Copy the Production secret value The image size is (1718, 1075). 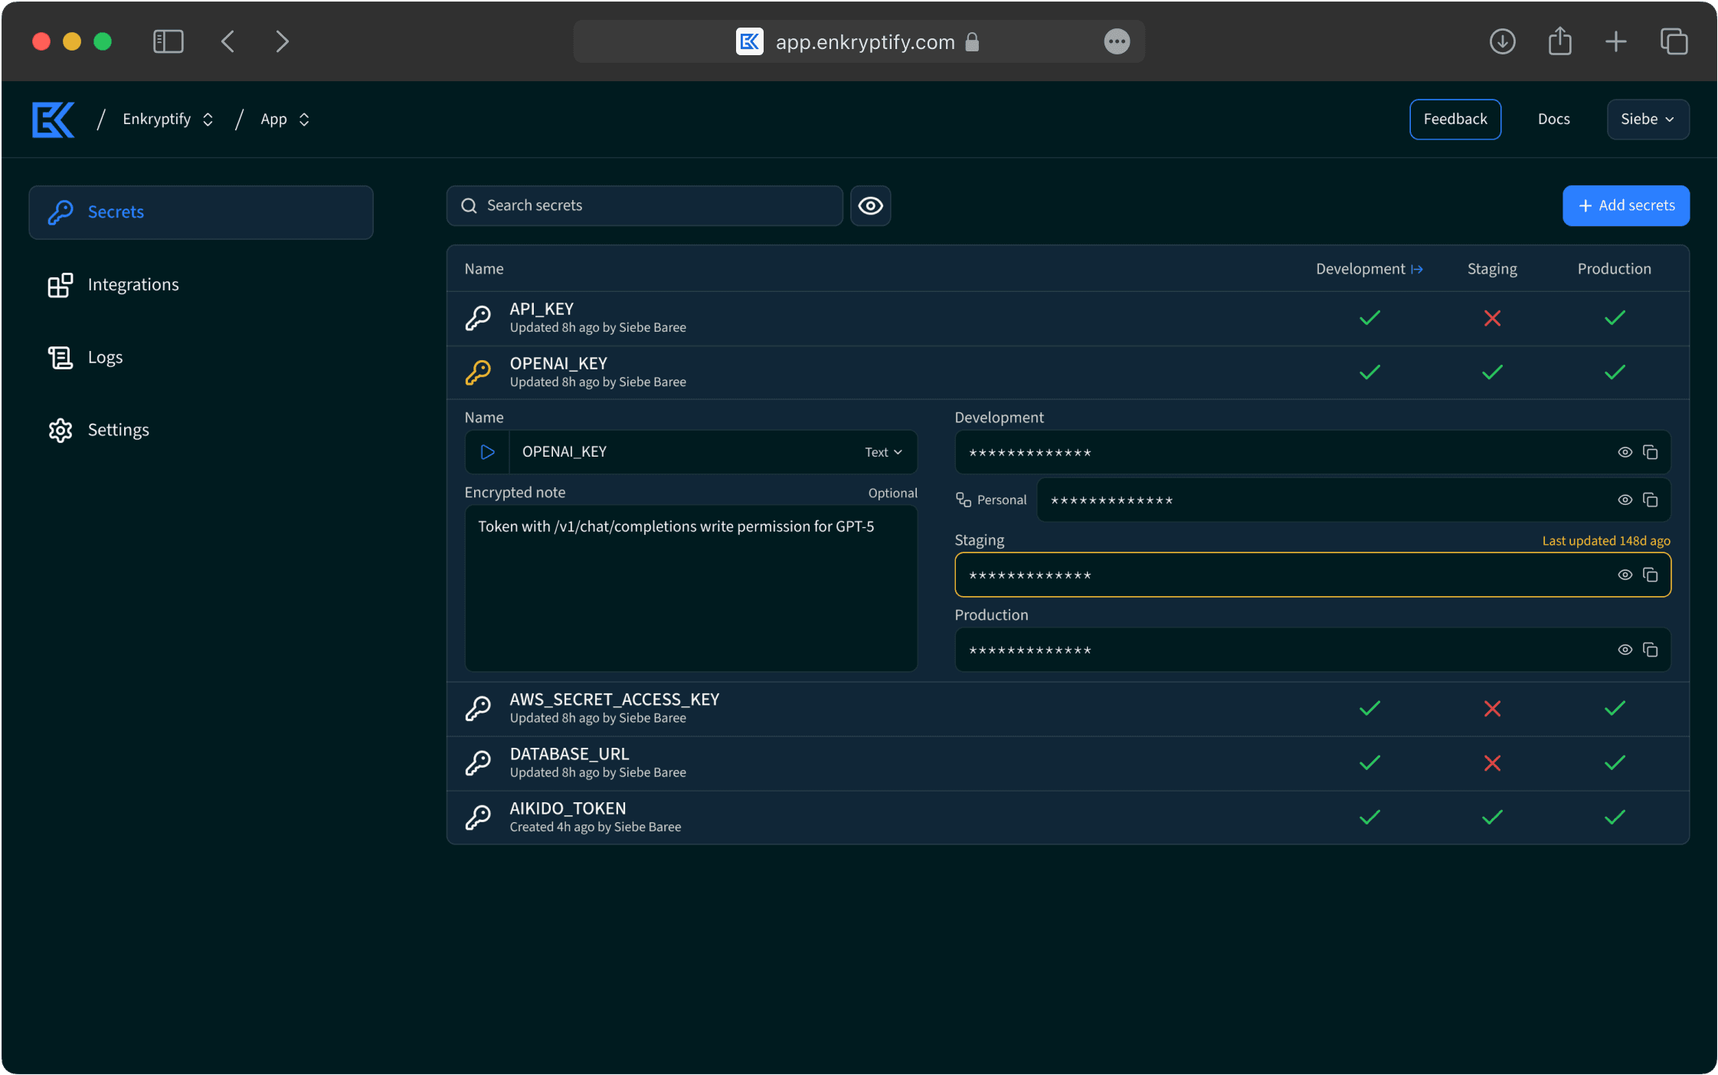(1650, 649)
